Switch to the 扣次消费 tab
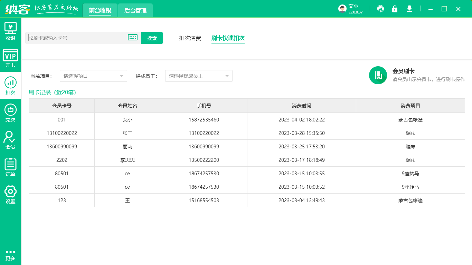Viewport: 472px width, 265px height. click(x=190, y=38)
